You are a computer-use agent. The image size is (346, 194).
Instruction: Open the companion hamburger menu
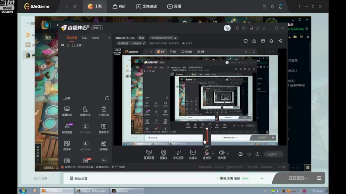[263, 28]
